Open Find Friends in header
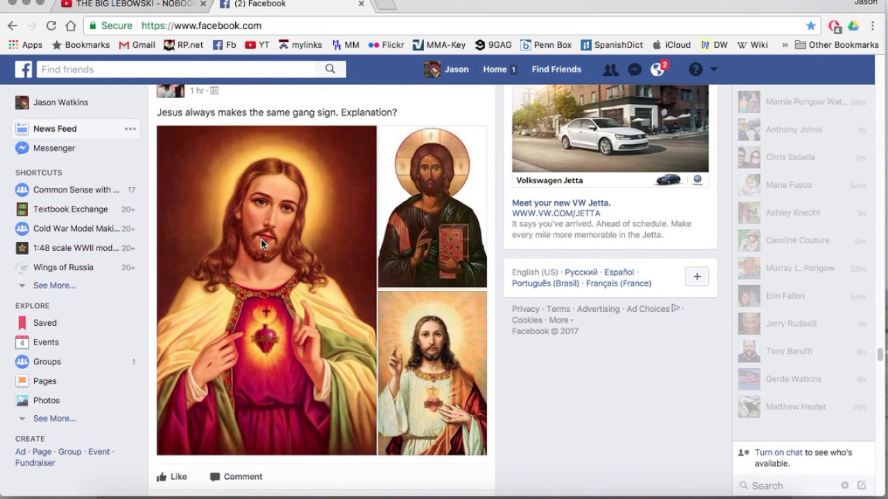This screenshot has height=499, width=888. coord(556,69)
